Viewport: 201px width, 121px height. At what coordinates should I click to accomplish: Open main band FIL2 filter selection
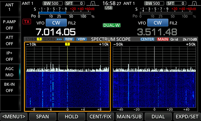click(72, 23)
